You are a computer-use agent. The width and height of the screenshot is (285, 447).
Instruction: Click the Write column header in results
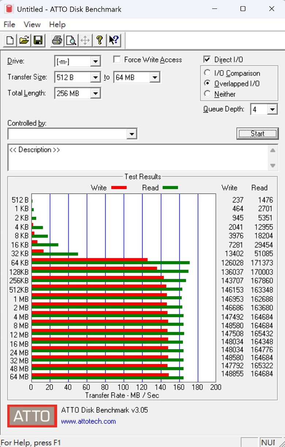tap(229, 187)
